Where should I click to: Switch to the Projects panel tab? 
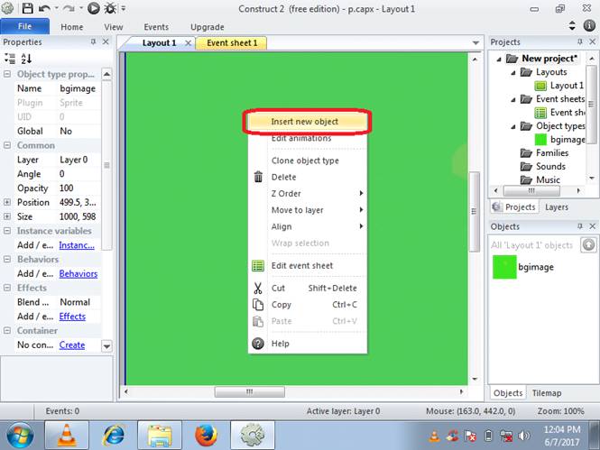pyautogui.click(x=514, y=207)
